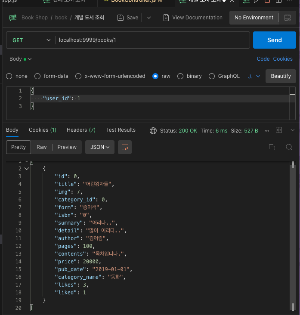Open the response Headers (7) tab

tap(81, 130)
